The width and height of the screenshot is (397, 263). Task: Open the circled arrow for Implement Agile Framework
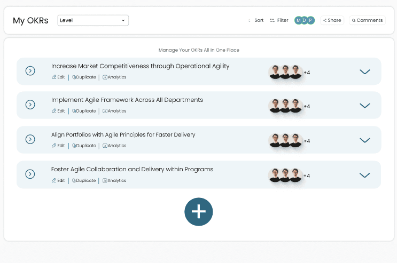[x=30, y=105]
